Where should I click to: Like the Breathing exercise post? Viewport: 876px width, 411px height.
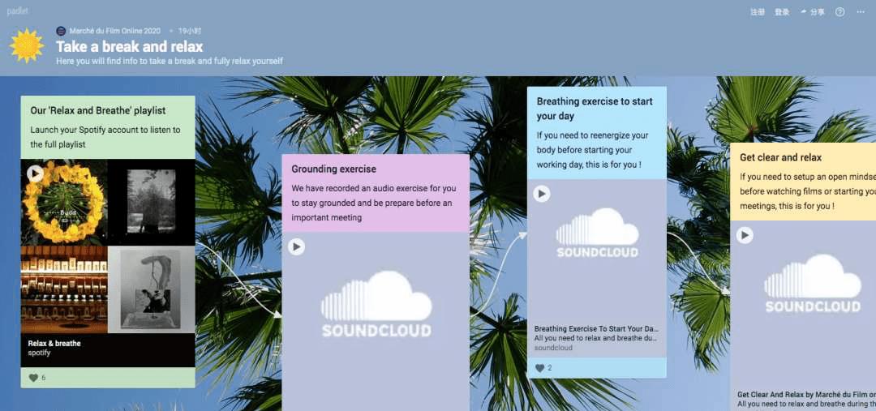[x=539, y=368]
